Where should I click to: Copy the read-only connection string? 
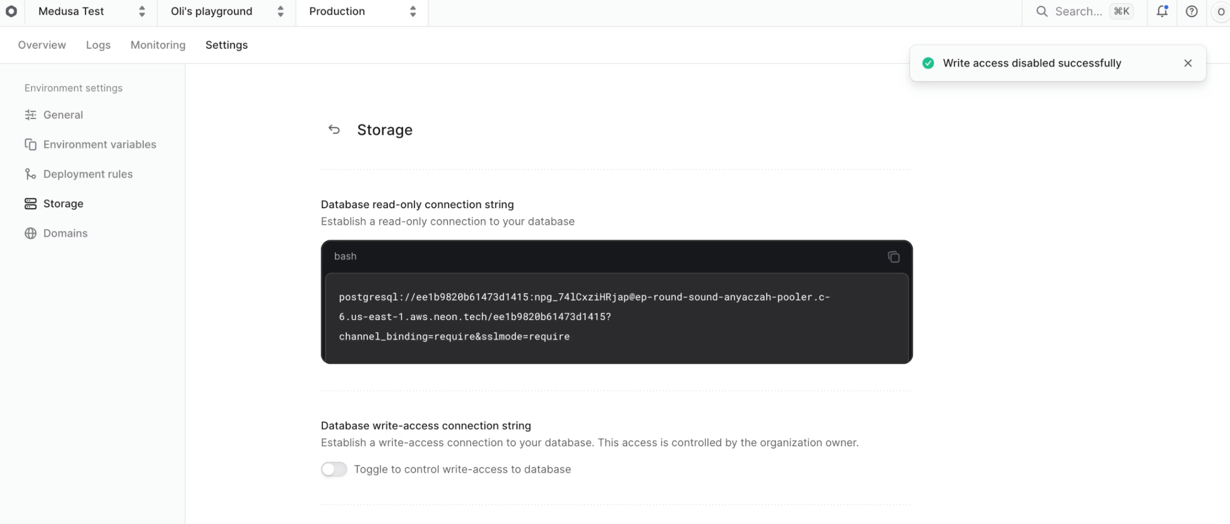(893, 257)
